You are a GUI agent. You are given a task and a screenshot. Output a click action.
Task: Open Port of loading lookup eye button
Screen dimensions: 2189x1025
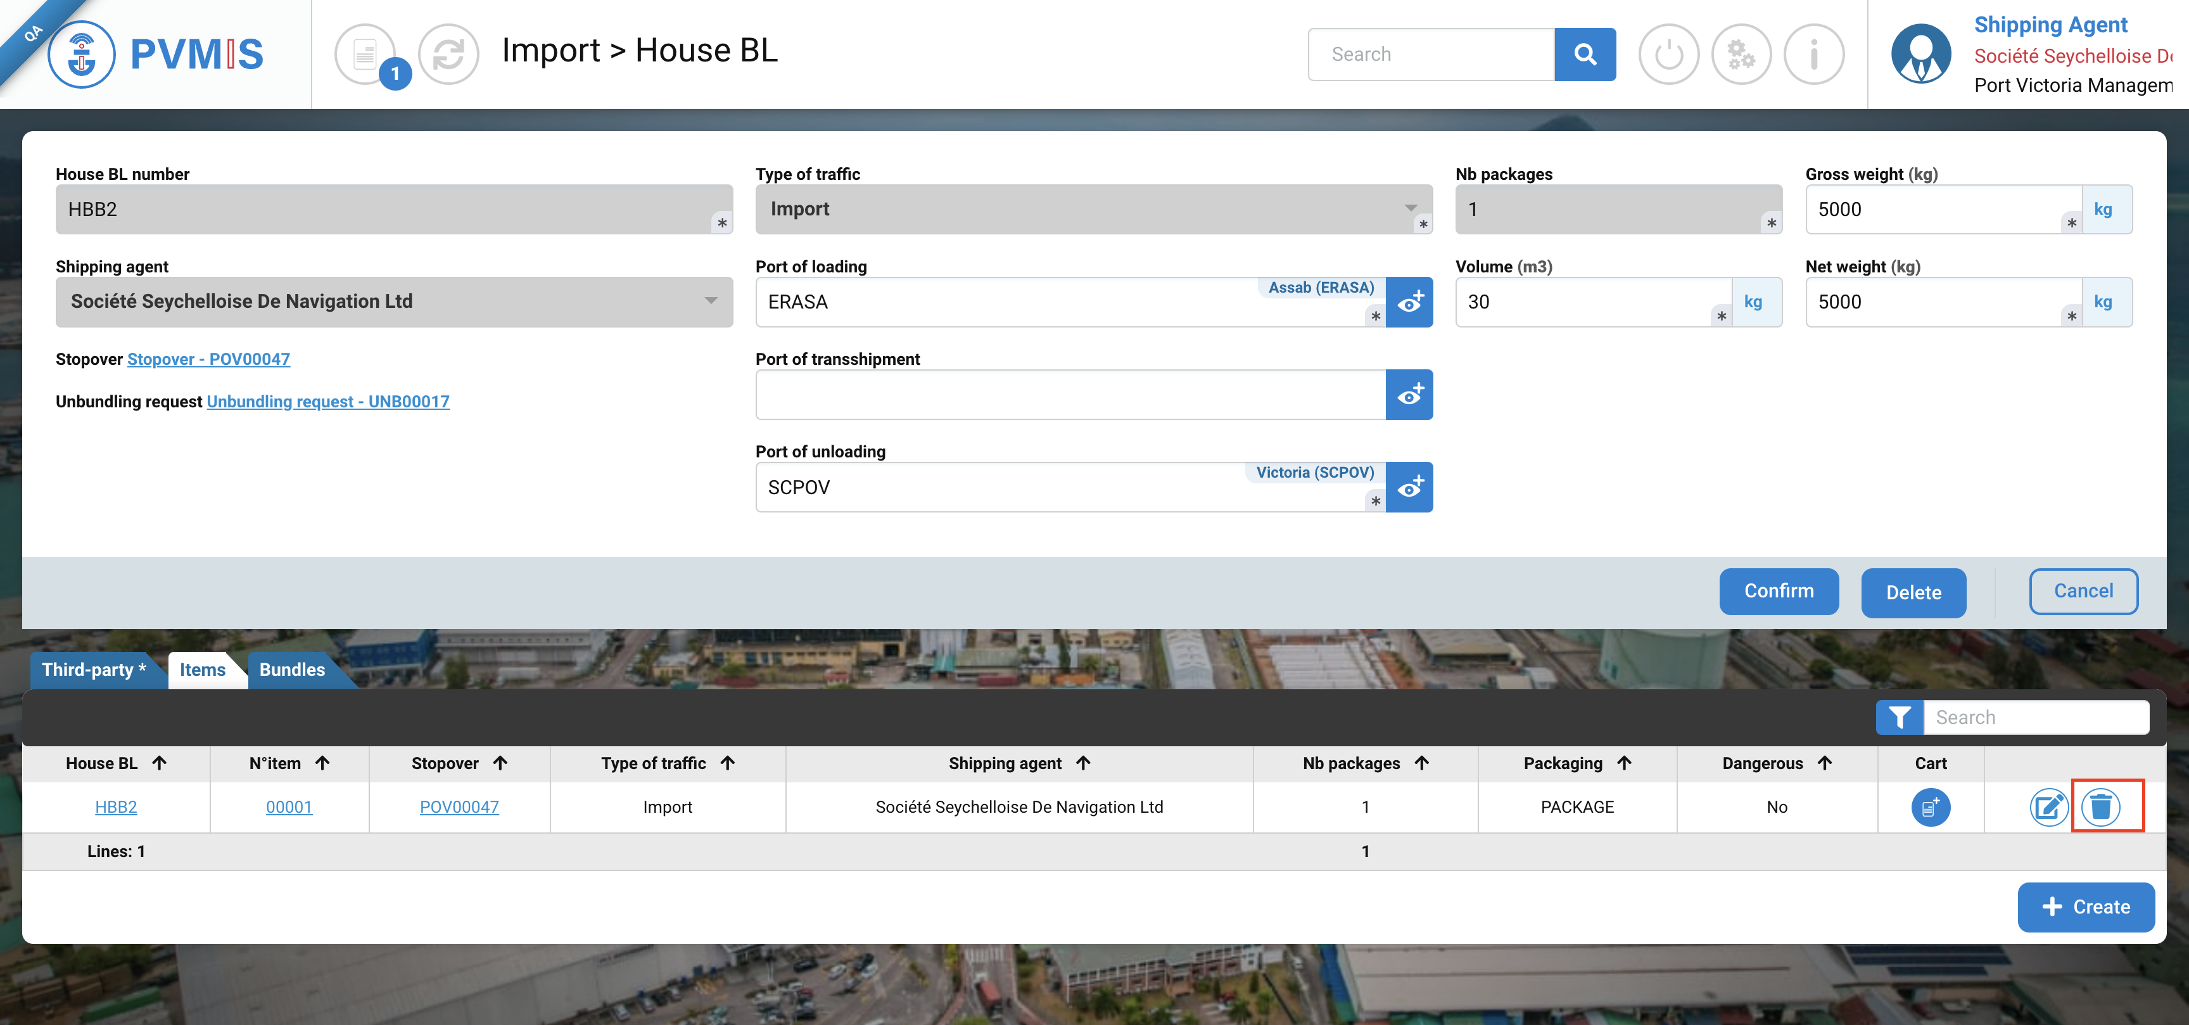pyautogui.click(x=1409, y=302)
